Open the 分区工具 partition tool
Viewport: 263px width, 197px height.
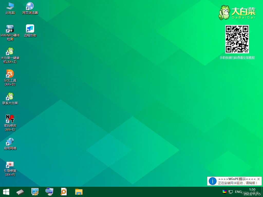coord(10,74)
